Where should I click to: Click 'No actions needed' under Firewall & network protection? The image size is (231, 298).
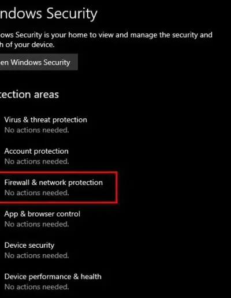[x=36, y=193]
